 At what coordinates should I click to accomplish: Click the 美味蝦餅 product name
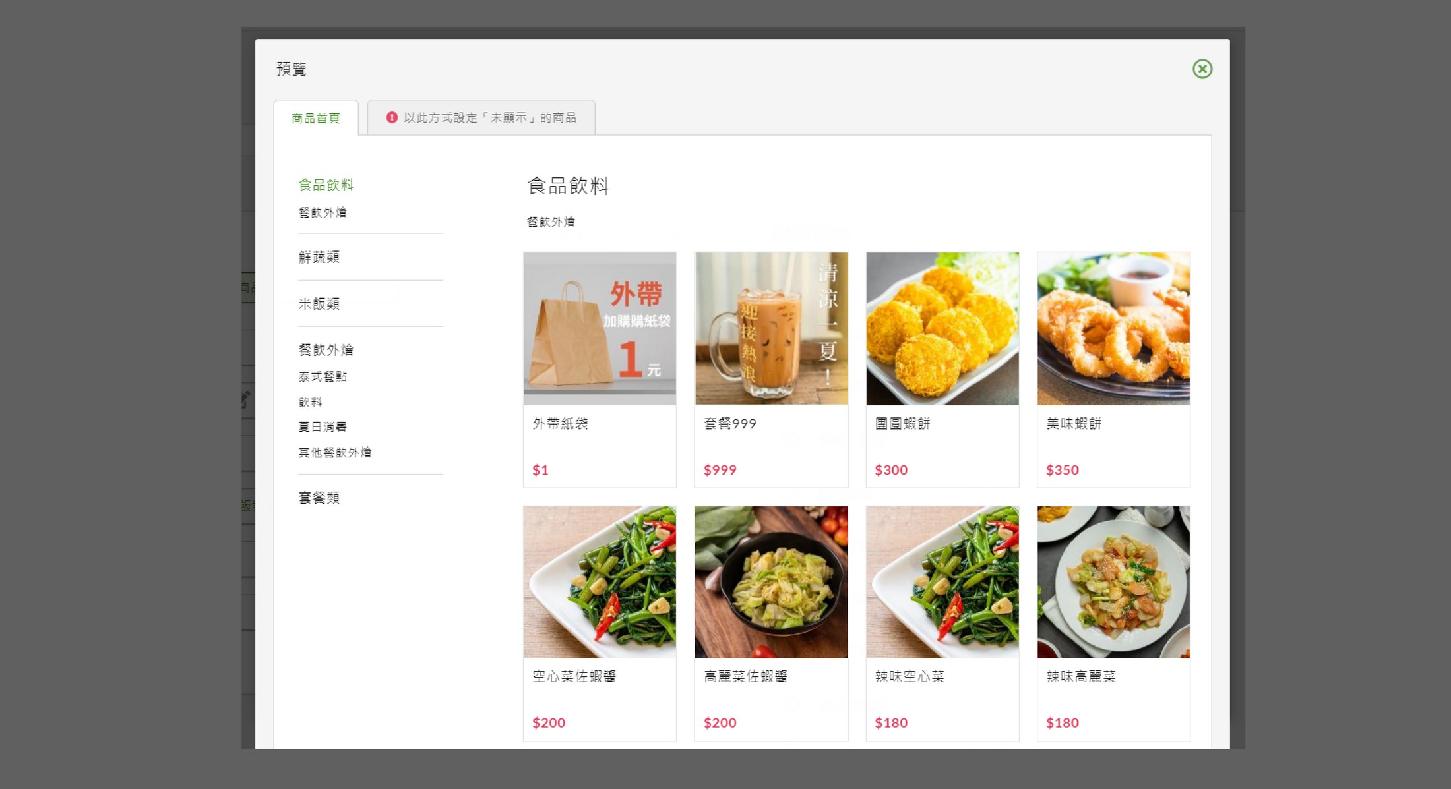click(x=1074, y=423)
